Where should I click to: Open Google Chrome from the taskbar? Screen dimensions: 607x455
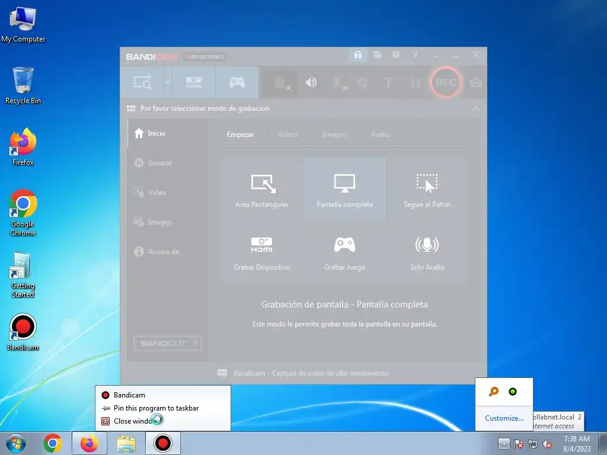53,443
